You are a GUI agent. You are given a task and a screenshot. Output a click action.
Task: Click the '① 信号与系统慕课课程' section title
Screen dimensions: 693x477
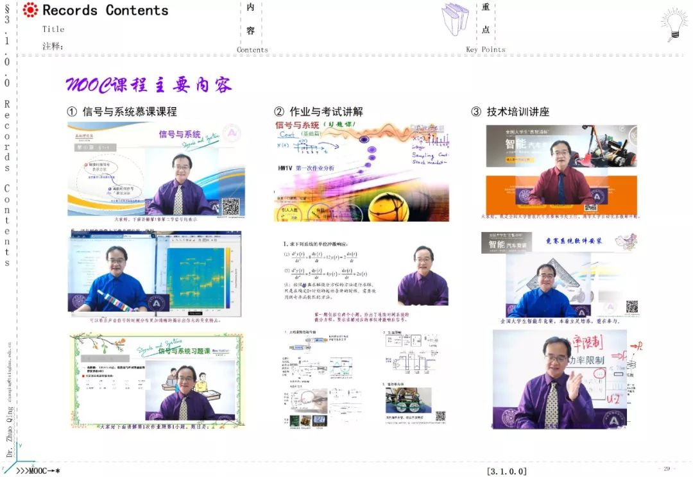122,112
